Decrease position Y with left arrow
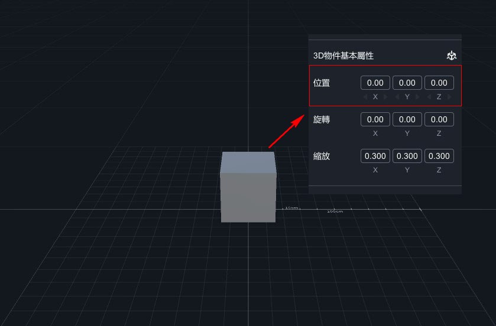Image resolution: width=496 pixels, height=326 pixels. click(x=397, y=97)
